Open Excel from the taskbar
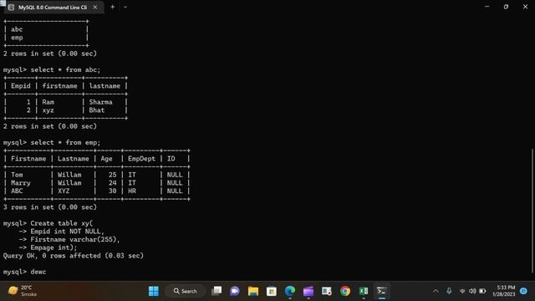This screenshot has width=535, height=301. click(x=364, y=291)
